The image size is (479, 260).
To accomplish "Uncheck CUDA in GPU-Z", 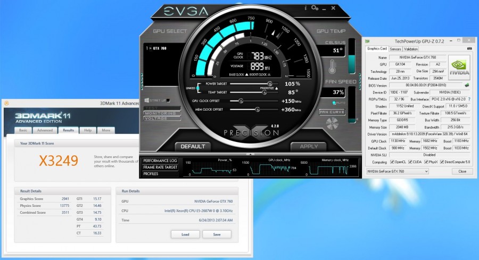I will (x=410, y=162).
